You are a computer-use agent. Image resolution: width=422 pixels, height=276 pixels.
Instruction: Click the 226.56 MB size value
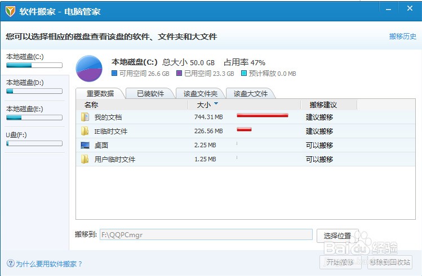(208, 131)
